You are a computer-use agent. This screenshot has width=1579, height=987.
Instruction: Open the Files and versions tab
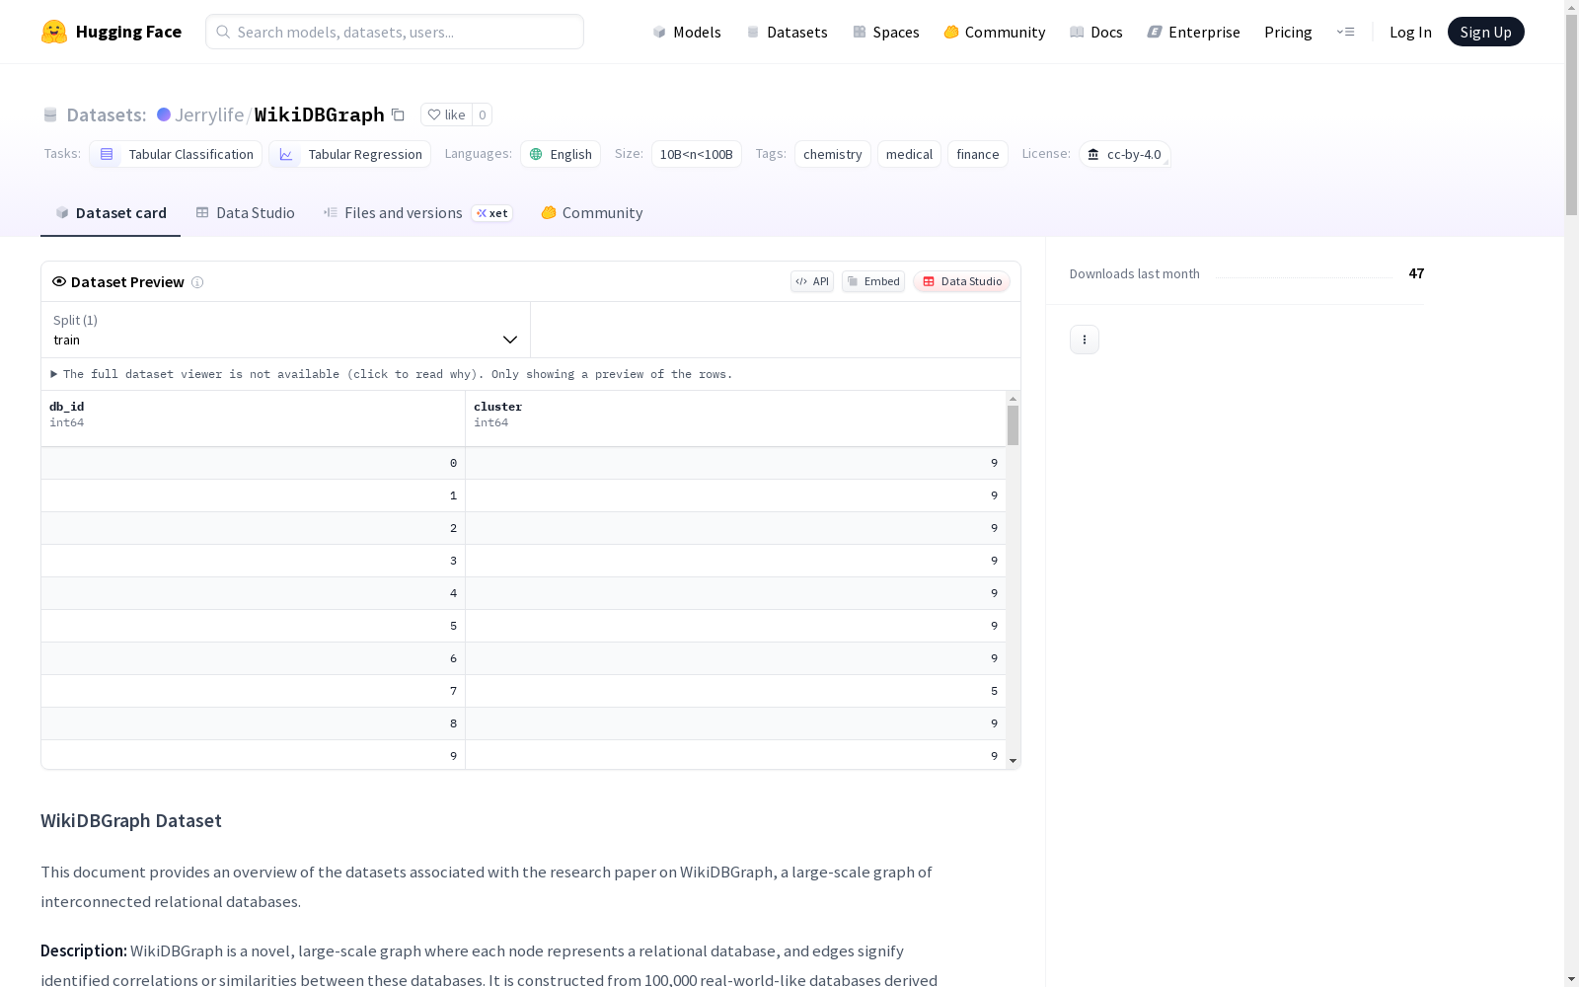(417, 213)
